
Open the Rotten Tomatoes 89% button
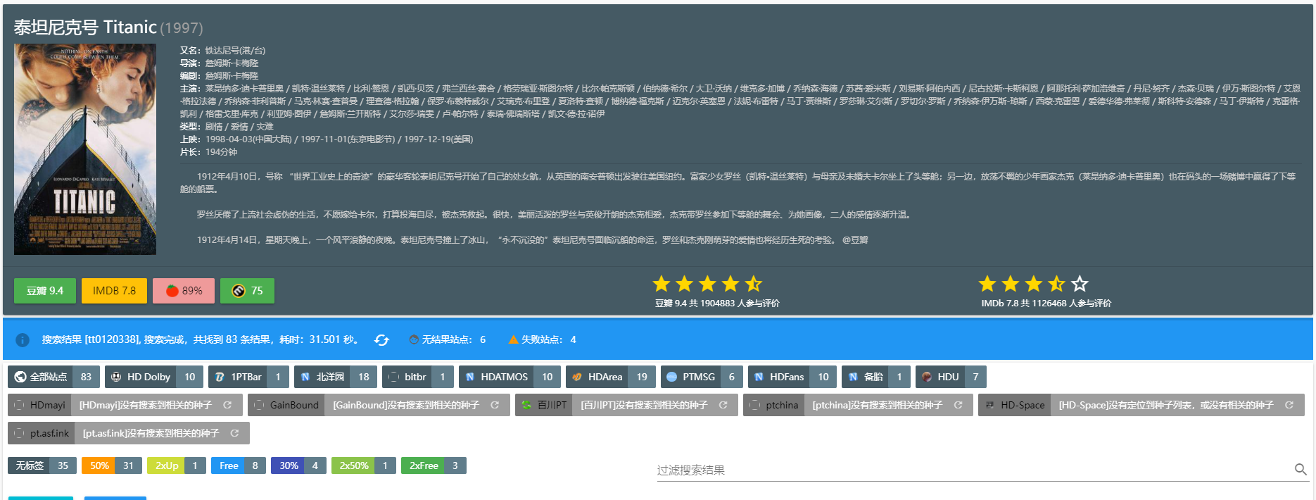click(184, 291)
